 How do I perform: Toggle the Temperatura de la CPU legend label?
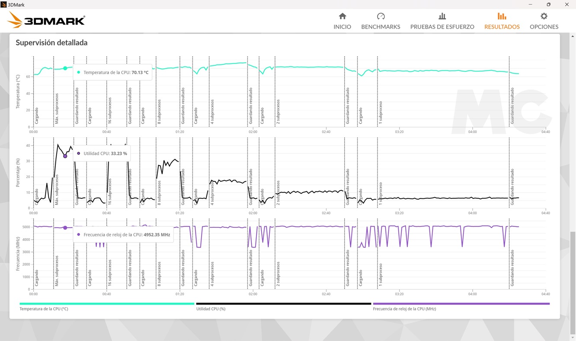(44, 309)
